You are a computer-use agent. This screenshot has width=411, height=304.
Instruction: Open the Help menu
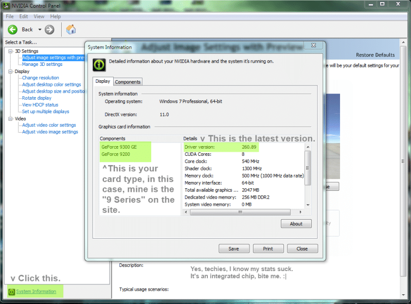click(x=56, y=16)
